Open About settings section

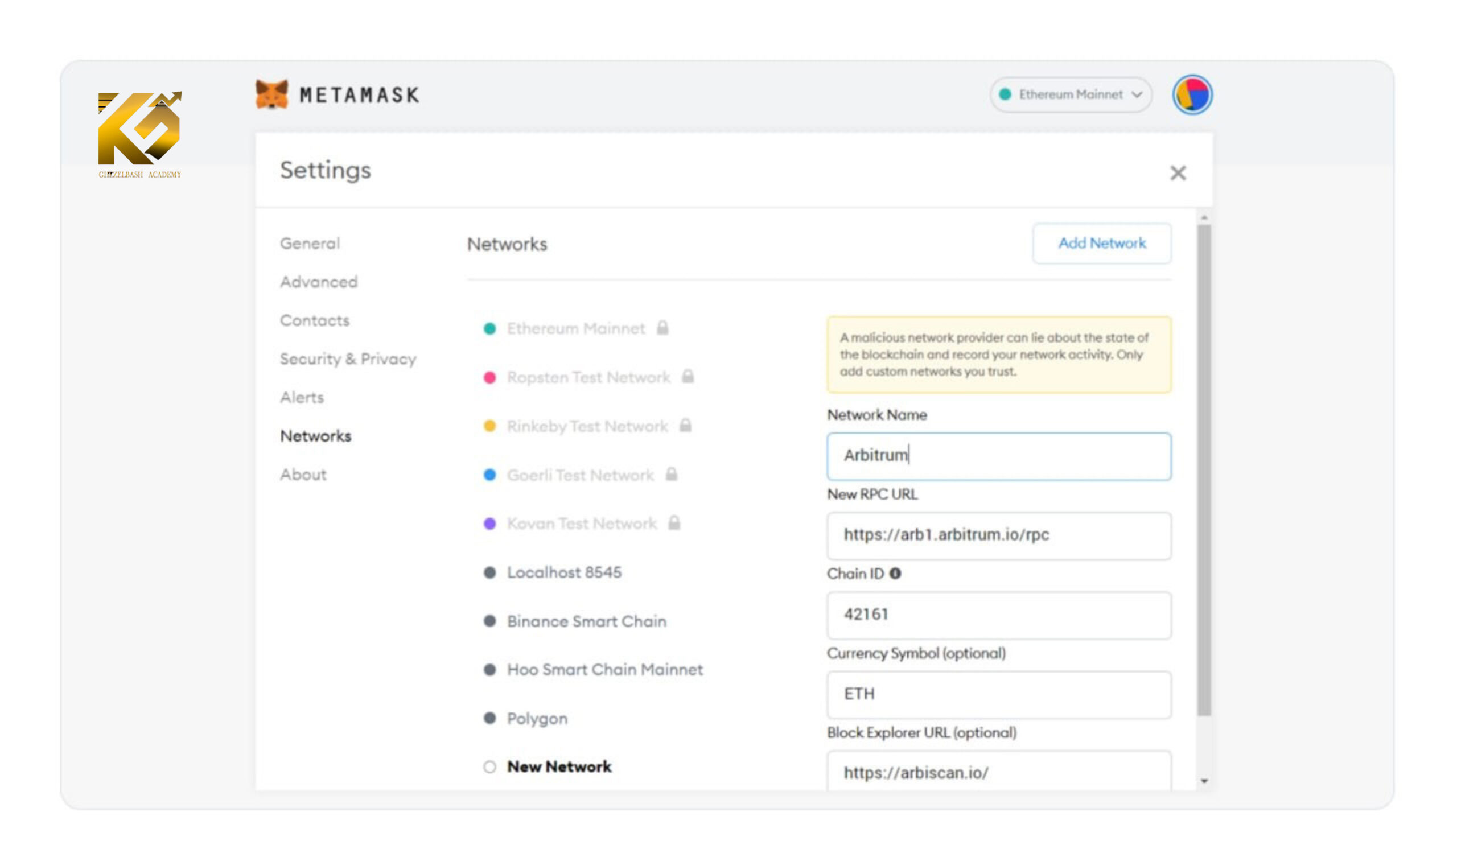pyautogui.click(x=303, y=475)
